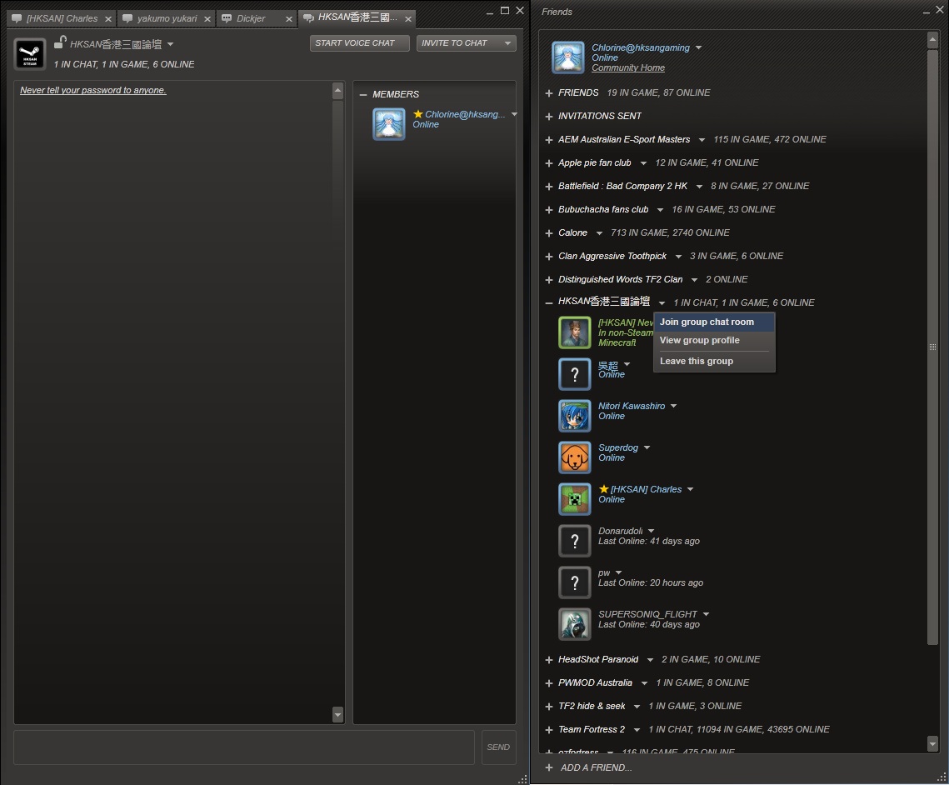Screen dimensions: 949x785
Task: Click the SUPERSONIQ_FLIGHT avatar
Action: tap(574, 624)
